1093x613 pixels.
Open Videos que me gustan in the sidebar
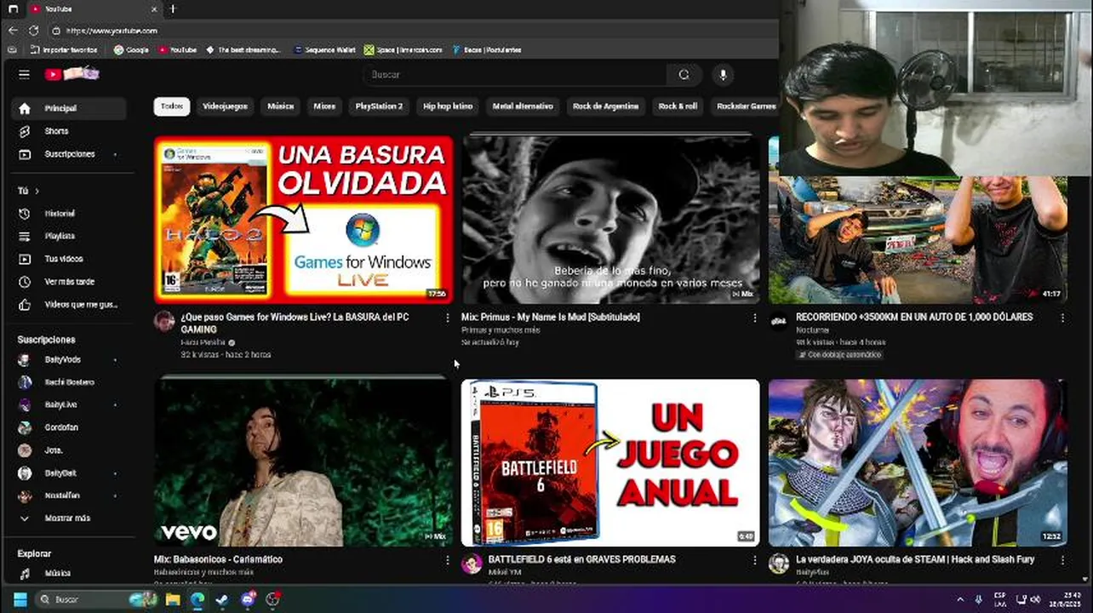tap(68, 304)
